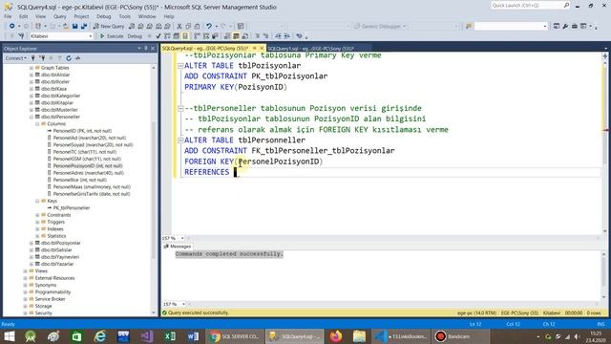The width and height of the screenshot is (611, 344).
Task: Click the Execute button
Action: pos(112,36)
